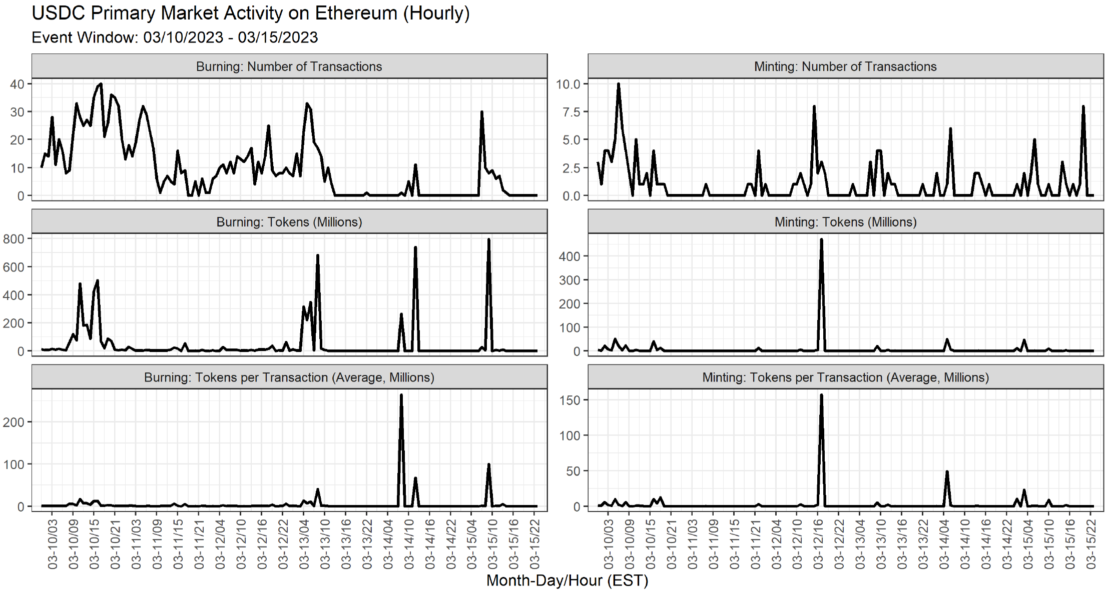1108x596 pixels.
Task: Click the Burning: Tokens (Millions) panel header
Action: pyautogui.click(x=289, y=222)
